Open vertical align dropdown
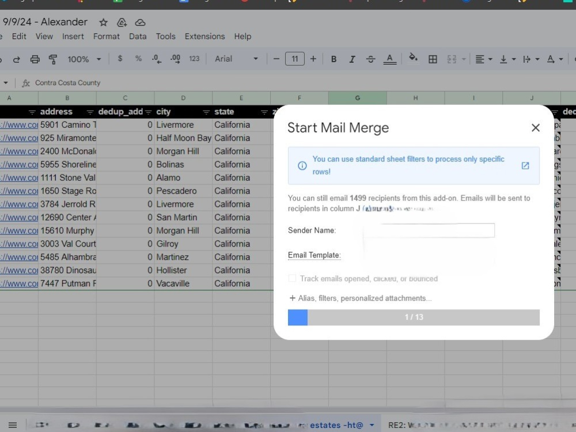 coord(507,59)
